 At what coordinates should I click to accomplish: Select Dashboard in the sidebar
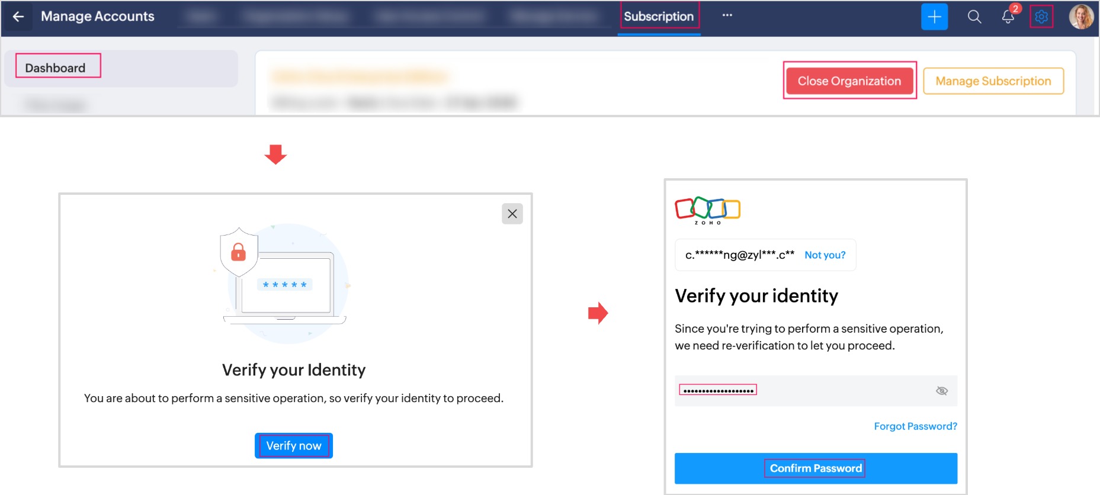56,68
